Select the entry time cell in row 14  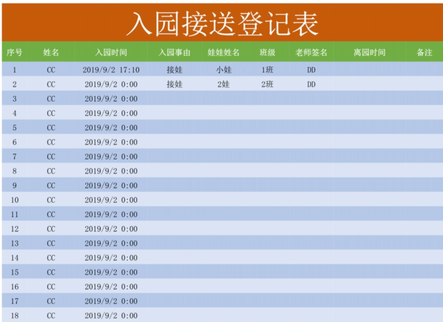[111, 258]
